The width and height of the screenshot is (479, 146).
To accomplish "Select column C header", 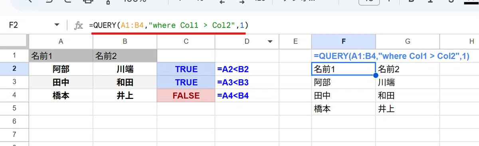I will [186, 41].
